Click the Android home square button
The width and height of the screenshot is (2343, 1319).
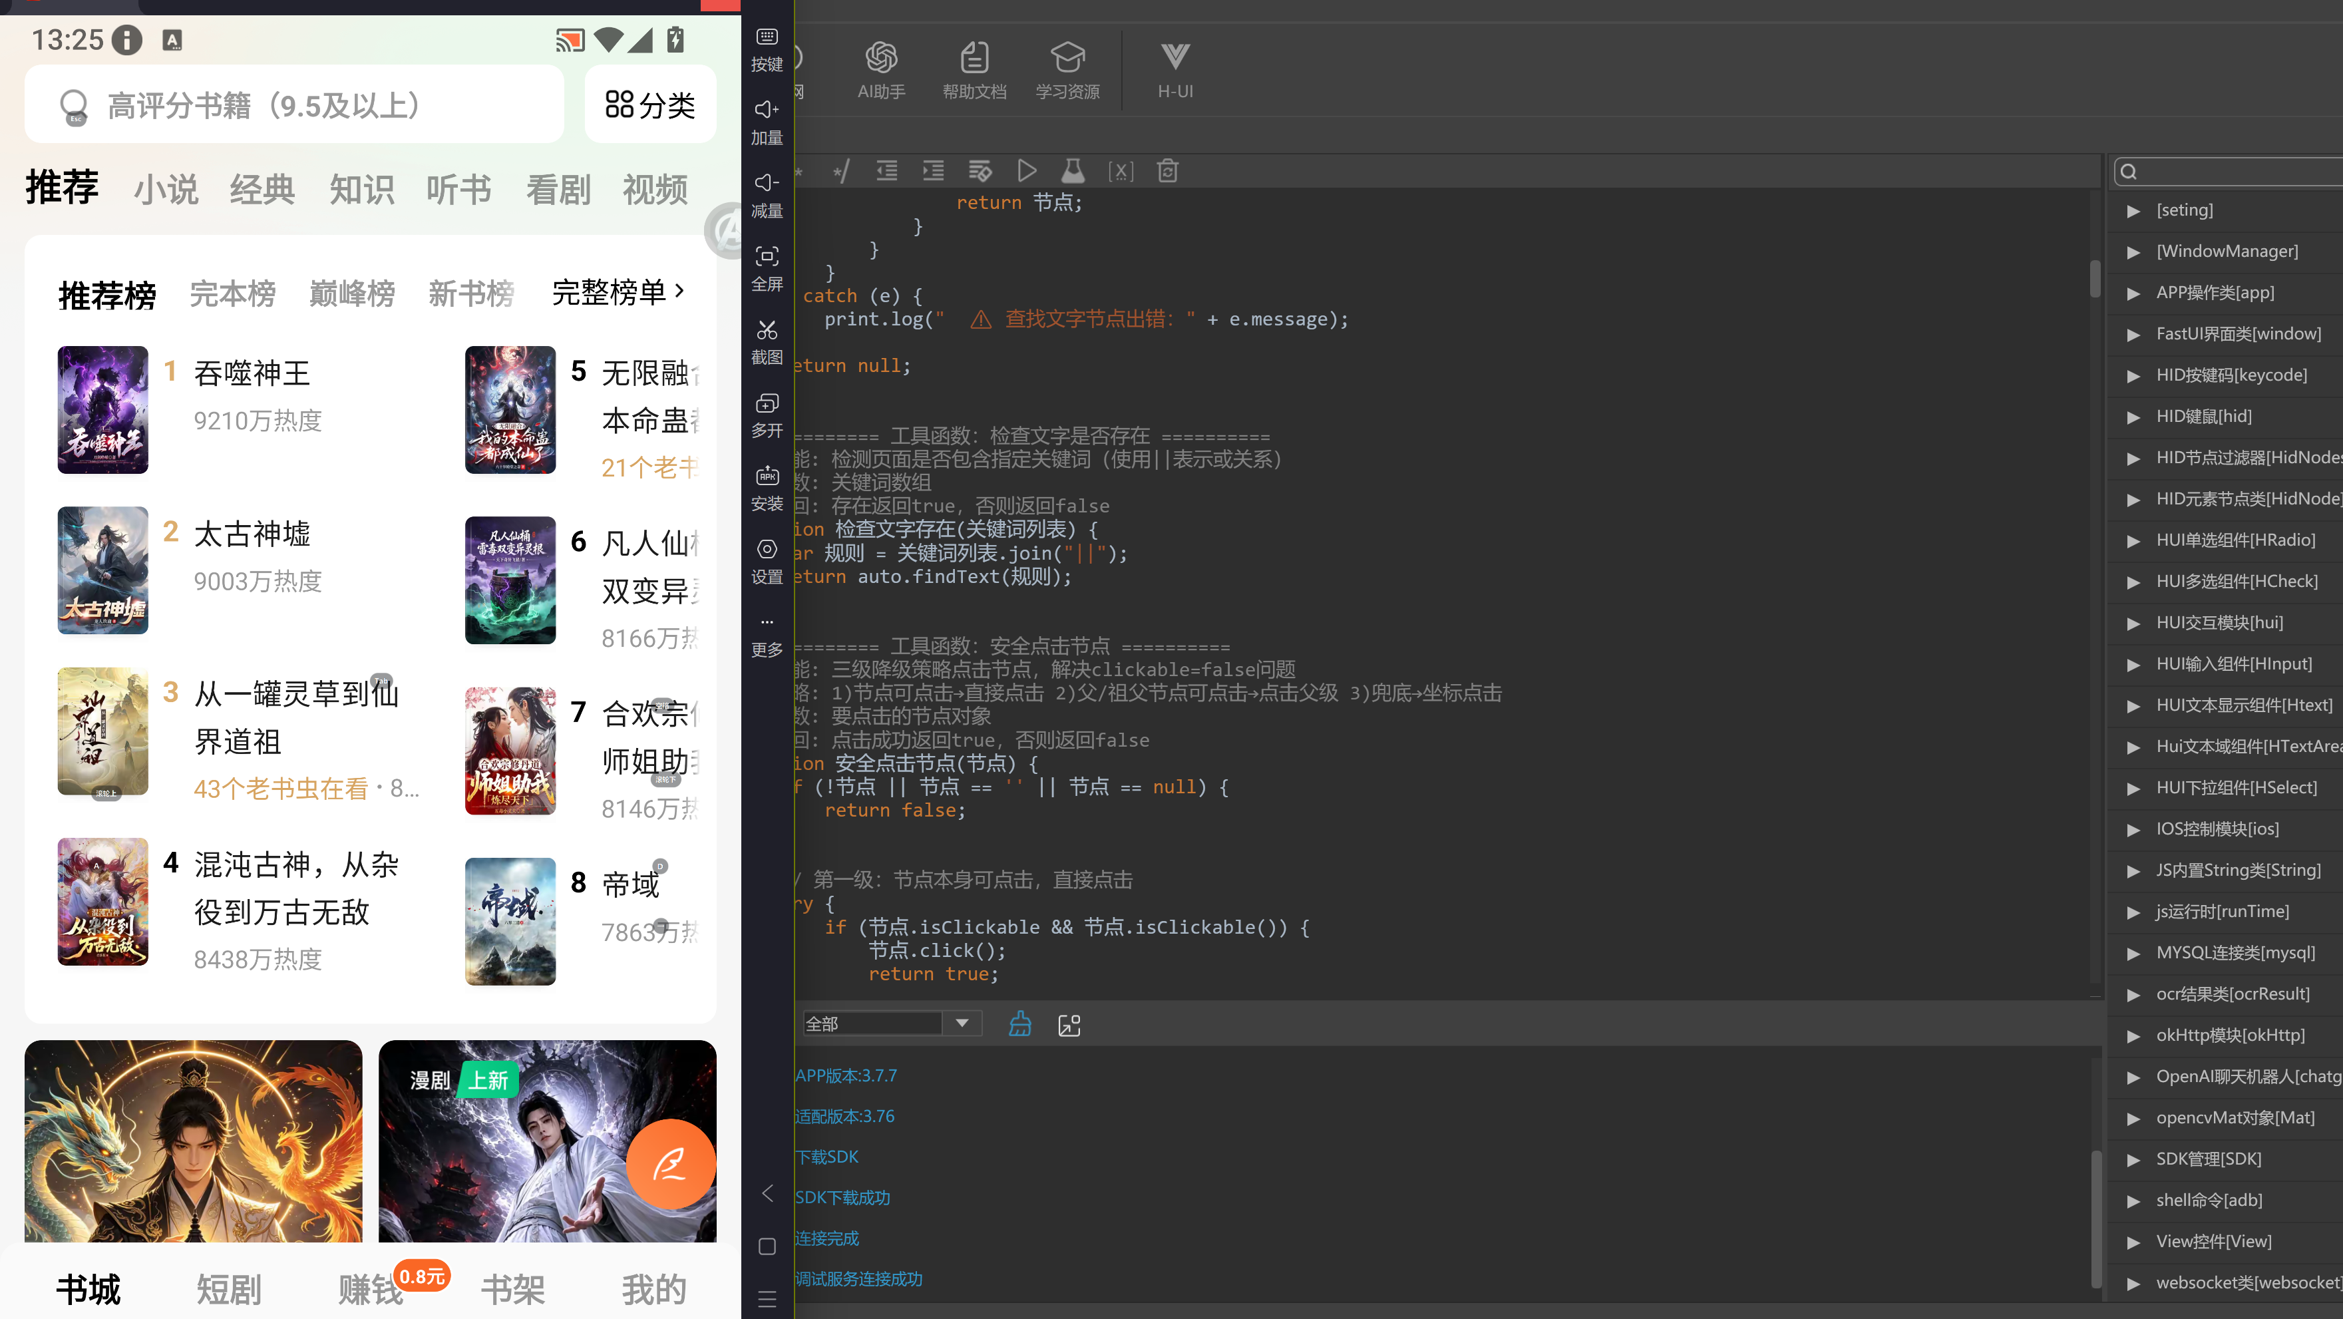click(767, 1246)
